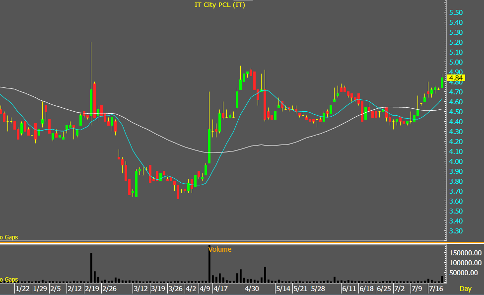Click the 3/26 date label
Image resolution: width=484 pixels, height=295 pixels.
click(x=175, y=289)
